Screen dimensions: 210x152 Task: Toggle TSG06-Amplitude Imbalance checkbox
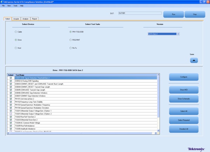coord(11,129)
